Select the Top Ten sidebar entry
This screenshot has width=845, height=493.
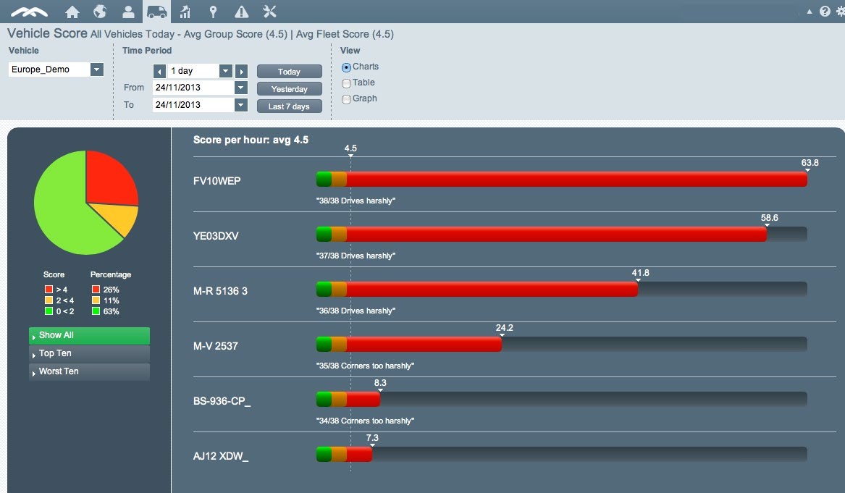[x=88, y=353]
